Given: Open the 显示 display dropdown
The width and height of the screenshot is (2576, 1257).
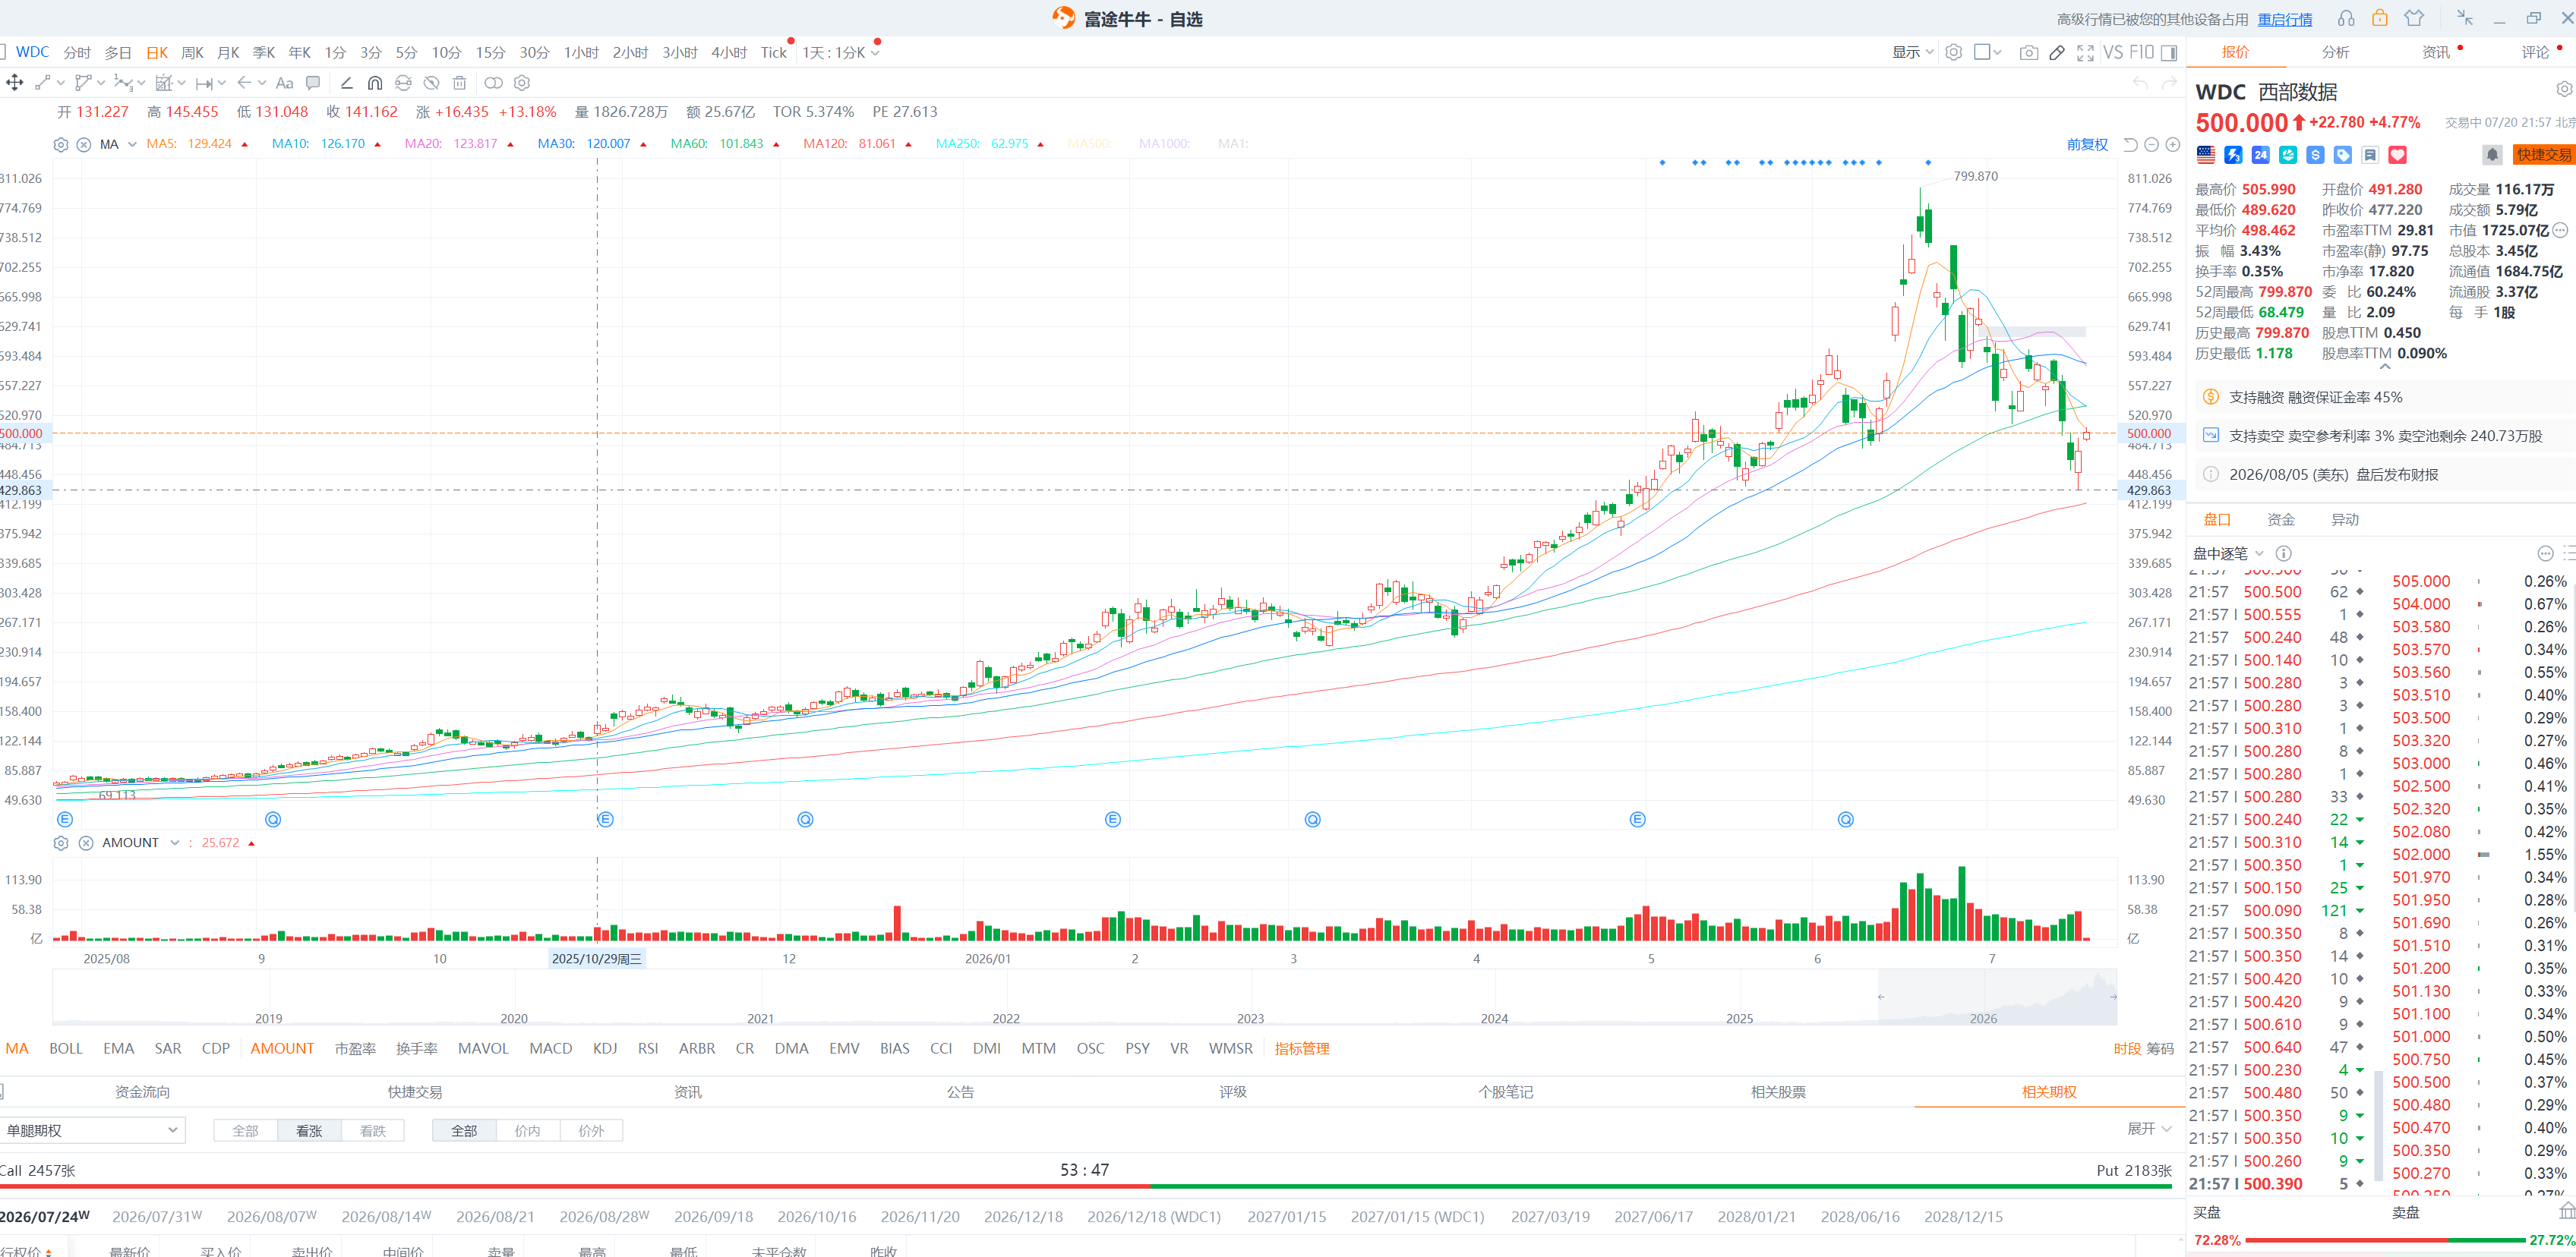Looking at the screenshot, I should (x=1912, y=53).
